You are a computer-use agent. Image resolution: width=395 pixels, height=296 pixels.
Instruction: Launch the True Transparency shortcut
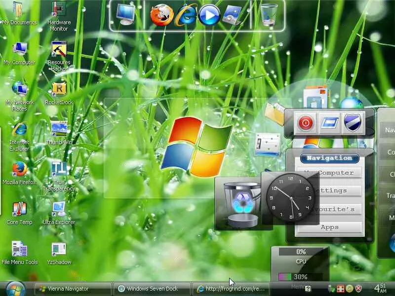click(x=59, y=177)
